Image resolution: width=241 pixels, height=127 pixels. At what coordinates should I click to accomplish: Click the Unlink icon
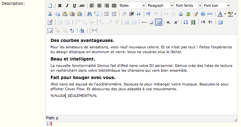173,14
